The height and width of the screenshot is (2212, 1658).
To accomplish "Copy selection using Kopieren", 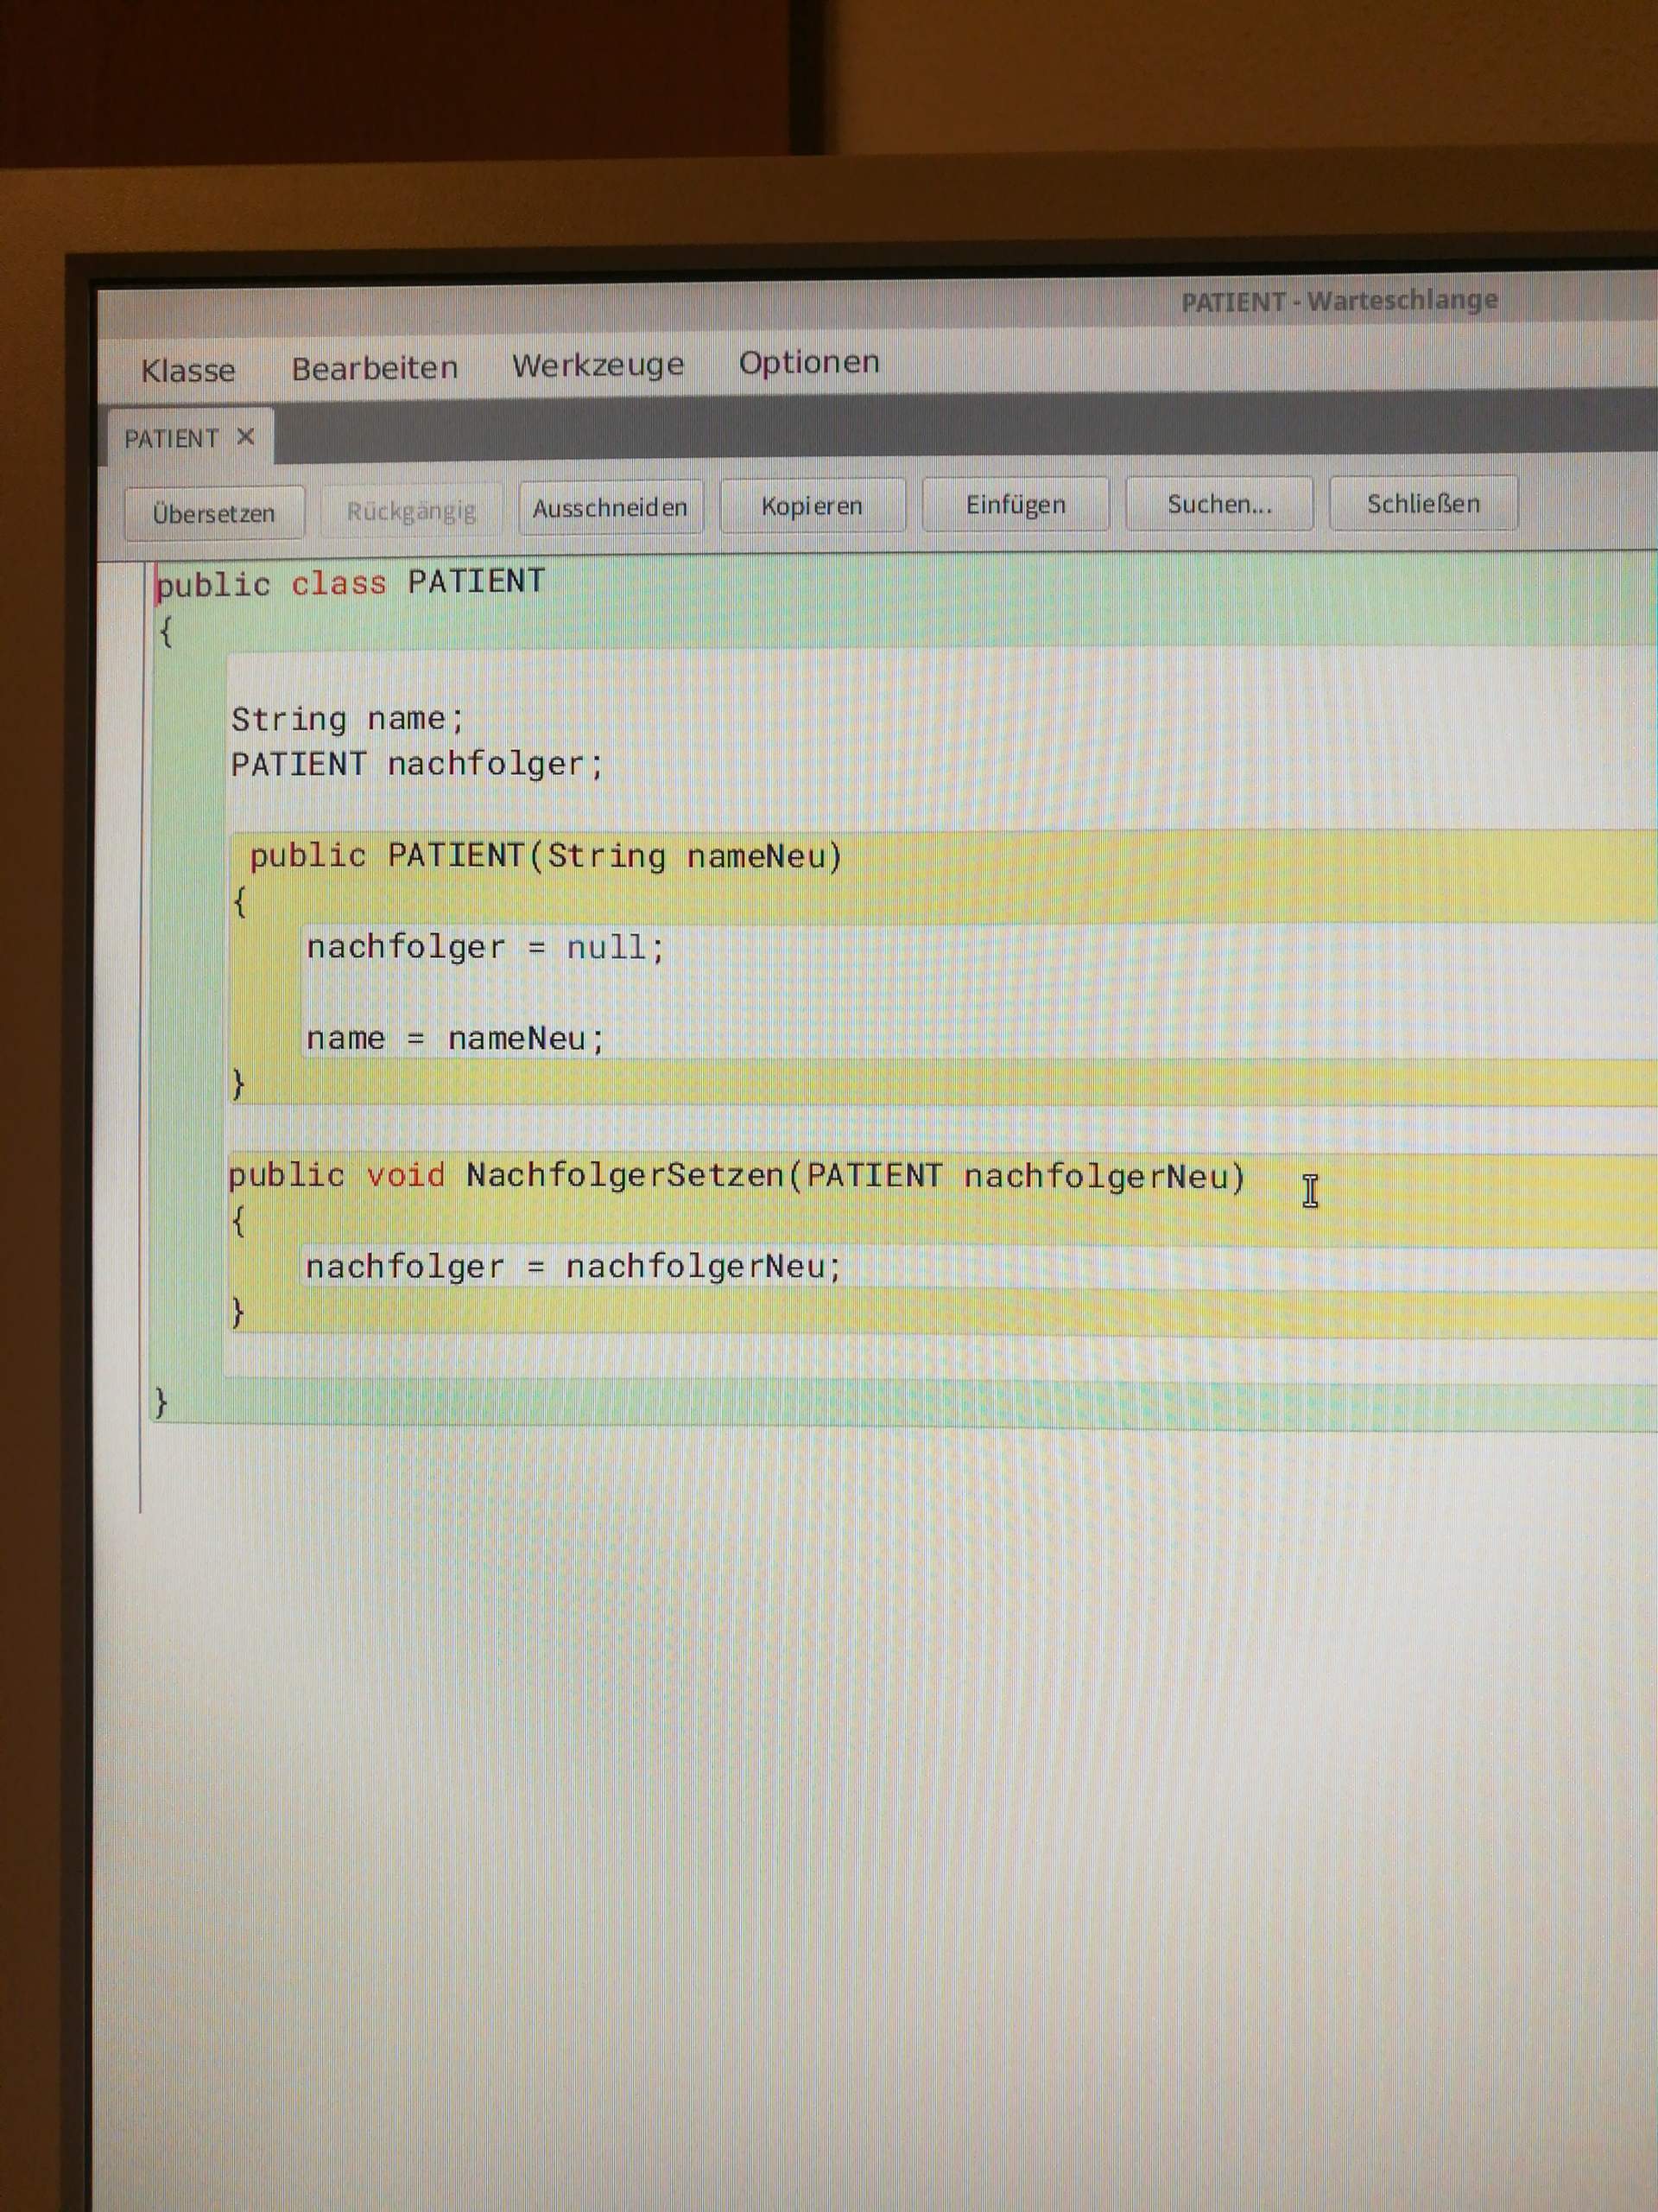I will [813, 505].
